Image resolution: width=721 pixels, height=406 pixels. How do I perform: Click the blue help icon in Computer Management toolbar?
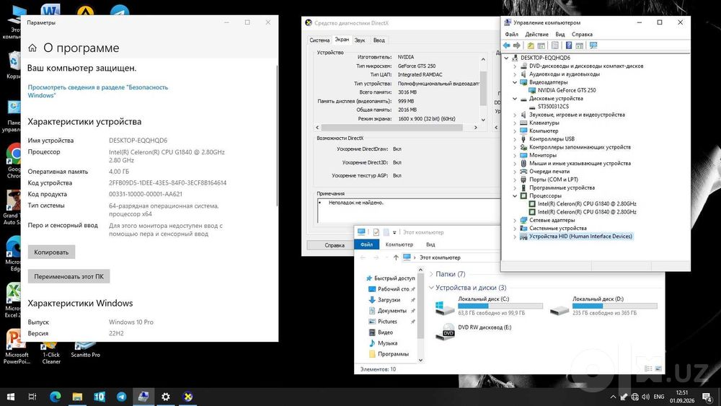[569, 45]
